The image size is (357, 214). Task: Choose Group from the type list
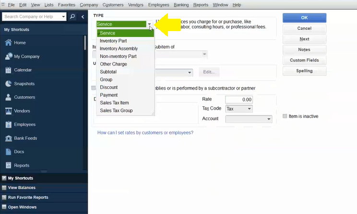point(125,79)
